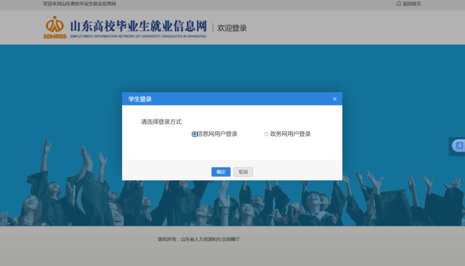Image resolution: width=465 pixels, height=266 pixels.
Task: Select the 信息网用户登录 radio button
Action: [195, 134]
